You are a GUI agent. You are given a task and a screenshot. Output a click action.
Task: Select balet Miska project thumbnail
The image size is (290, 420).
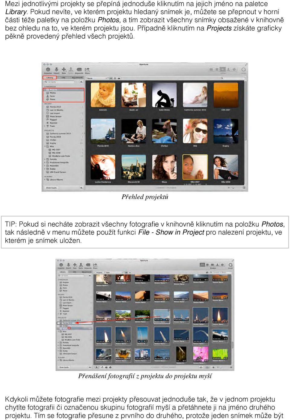164,95
